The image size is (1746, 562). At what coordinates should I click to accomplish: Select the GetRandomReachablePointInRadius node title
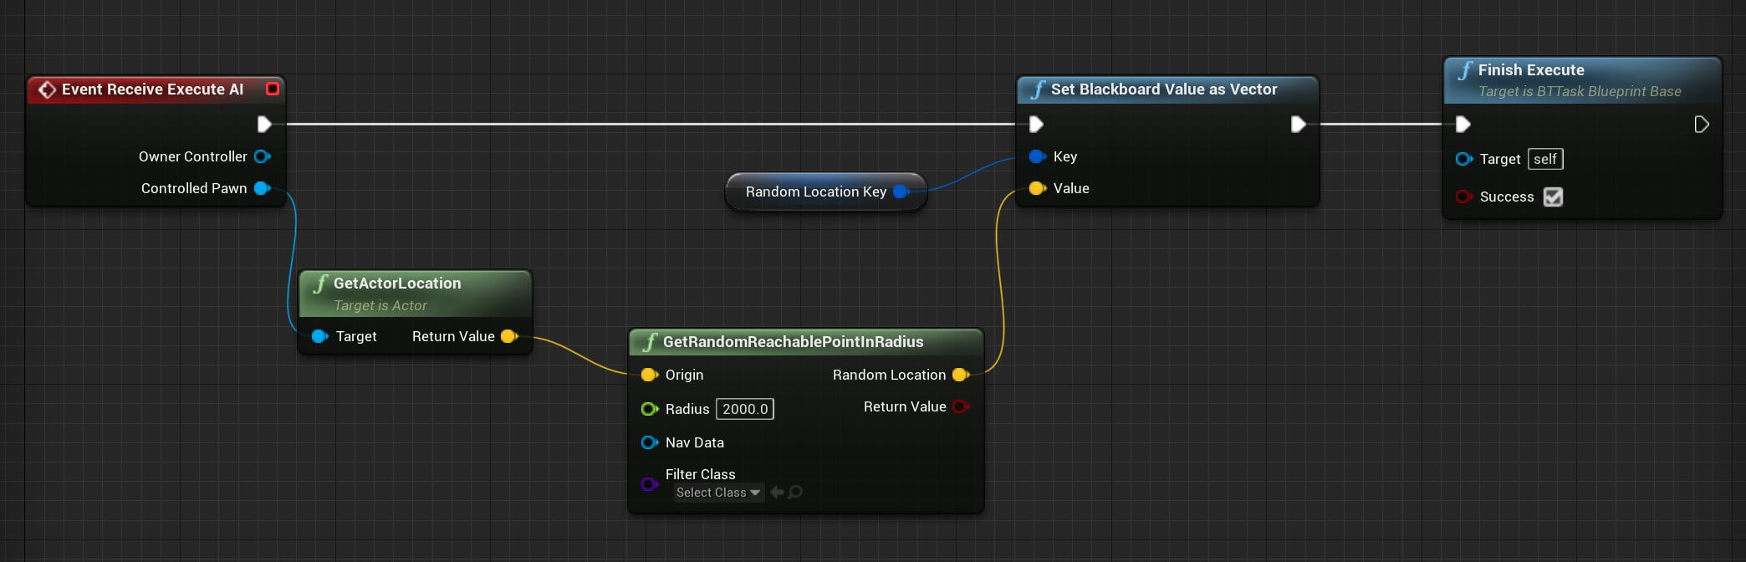pyautogui.click(x=793, y=341)
